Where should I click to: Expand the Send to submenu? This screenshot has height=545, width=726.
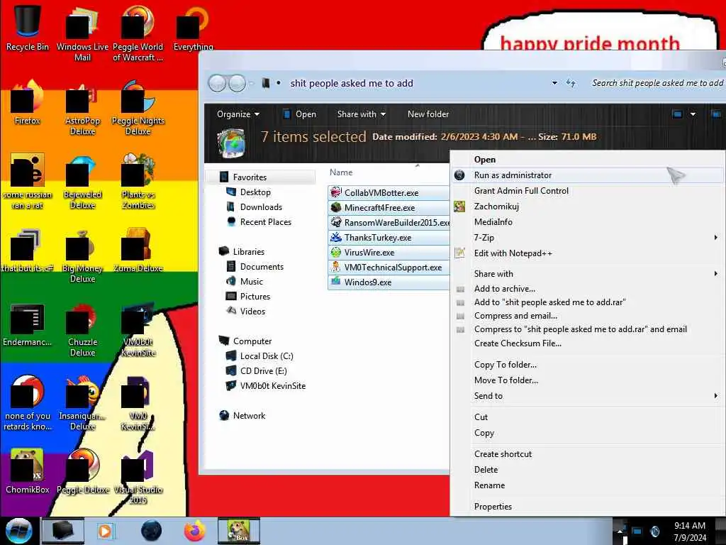click(588, 396)
